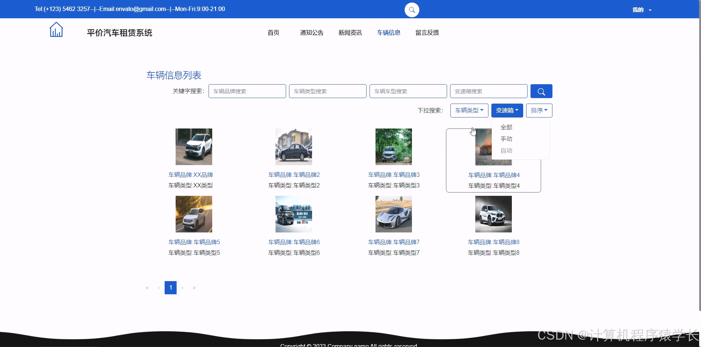Select 手动 in the transmission menu
Viewport: 701px width, 347px height.
[x=506, y=139]
